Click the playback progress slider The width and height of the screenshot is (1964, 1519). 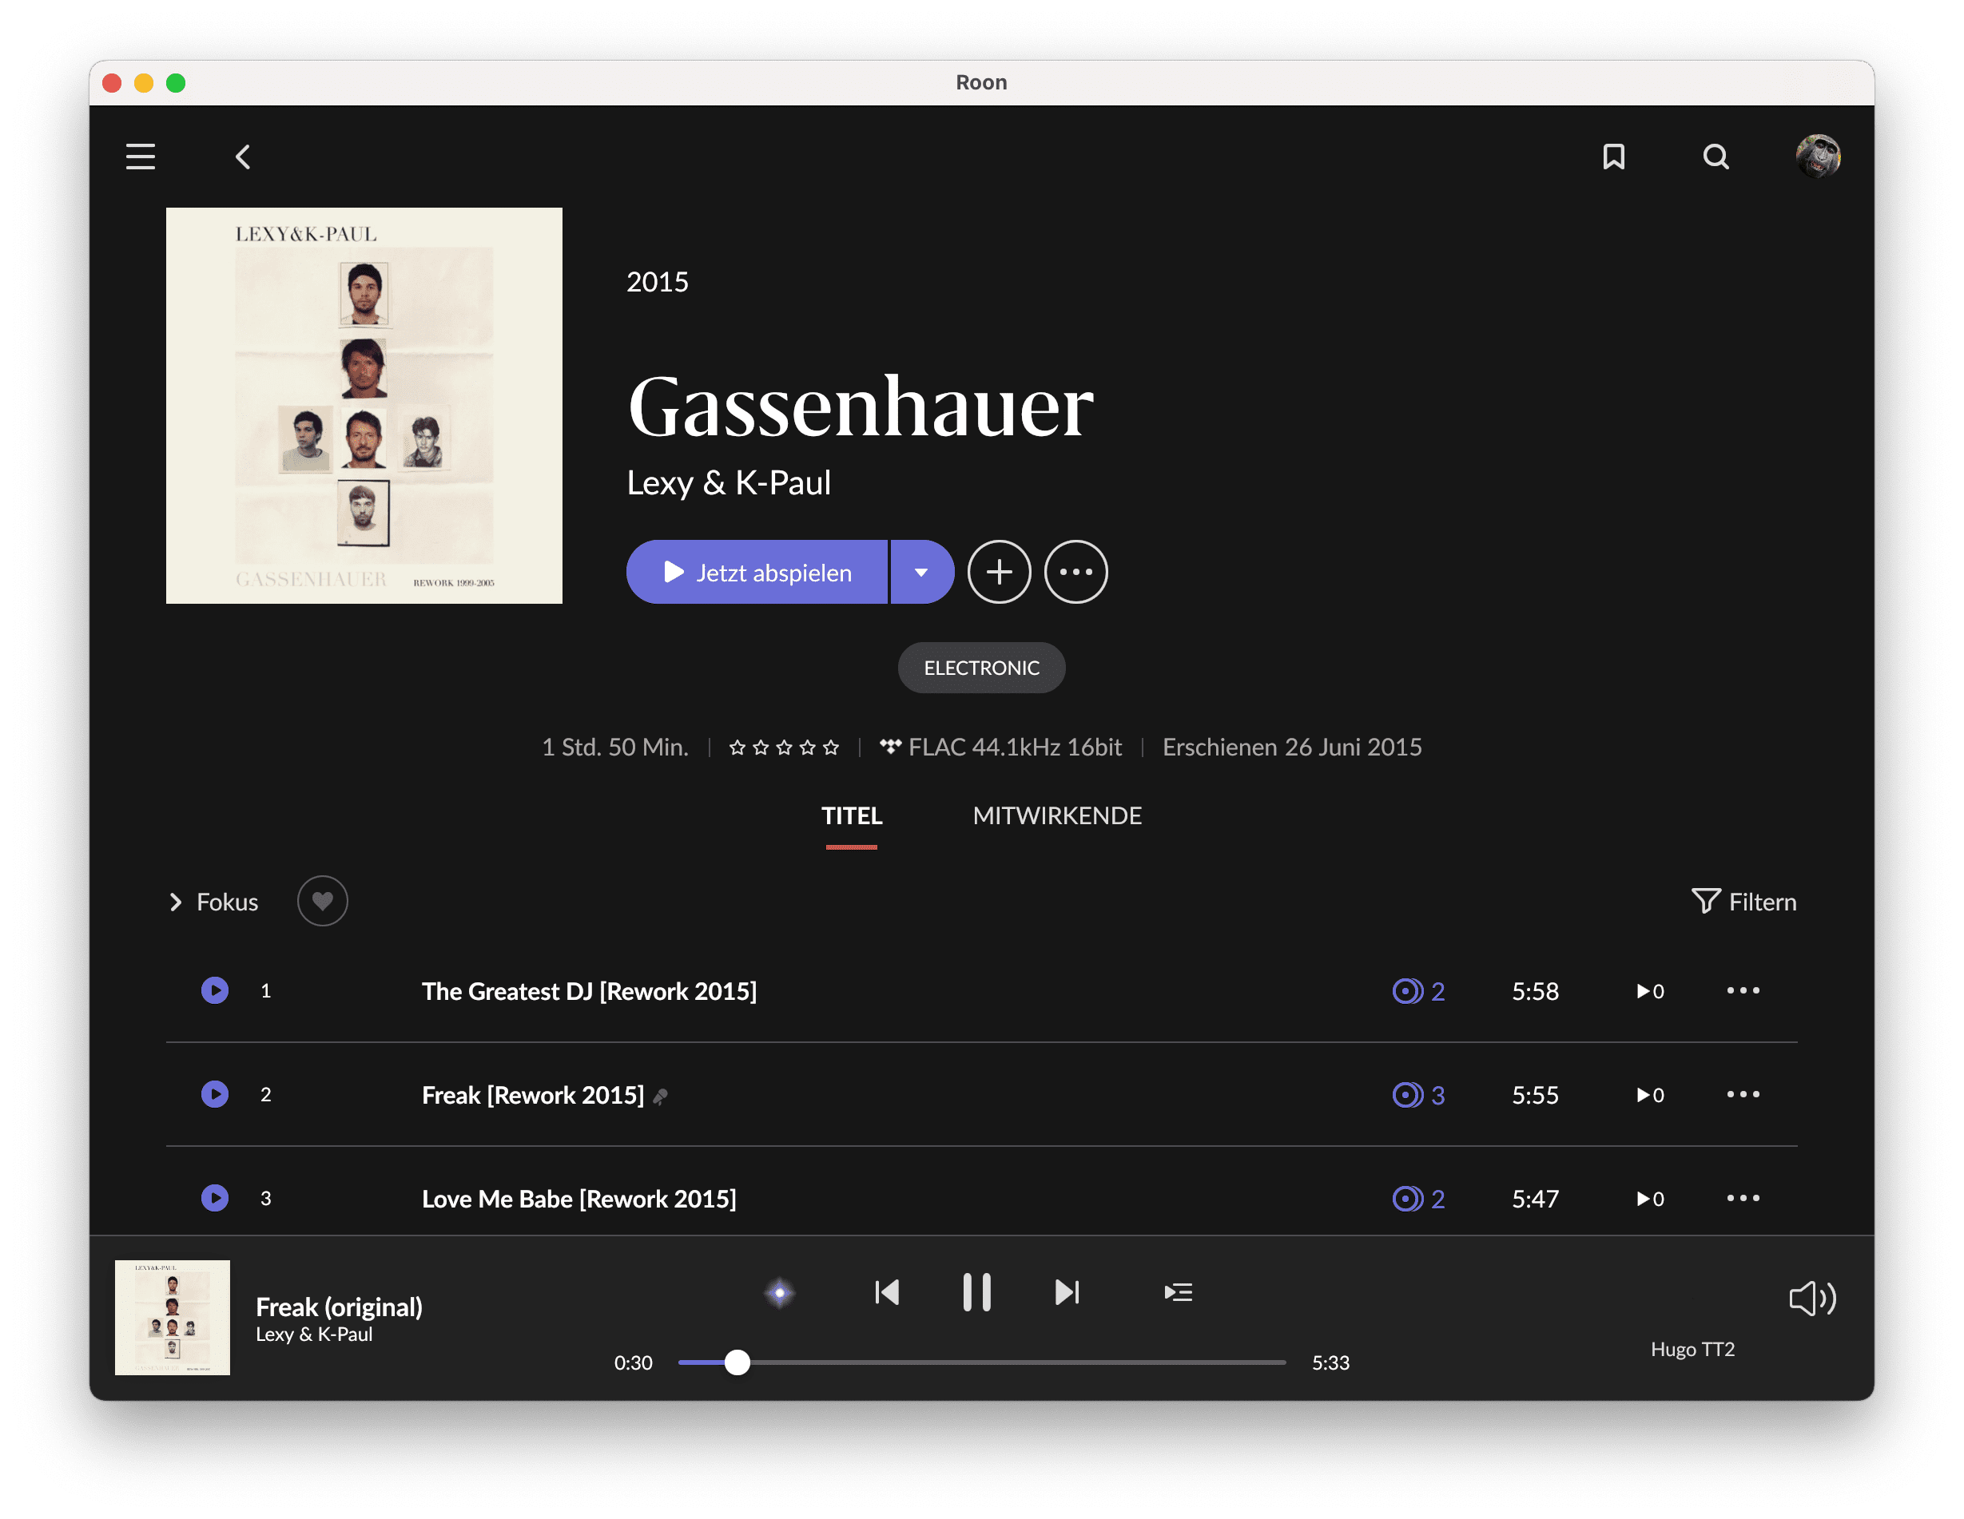click(x=982, y=1362)
